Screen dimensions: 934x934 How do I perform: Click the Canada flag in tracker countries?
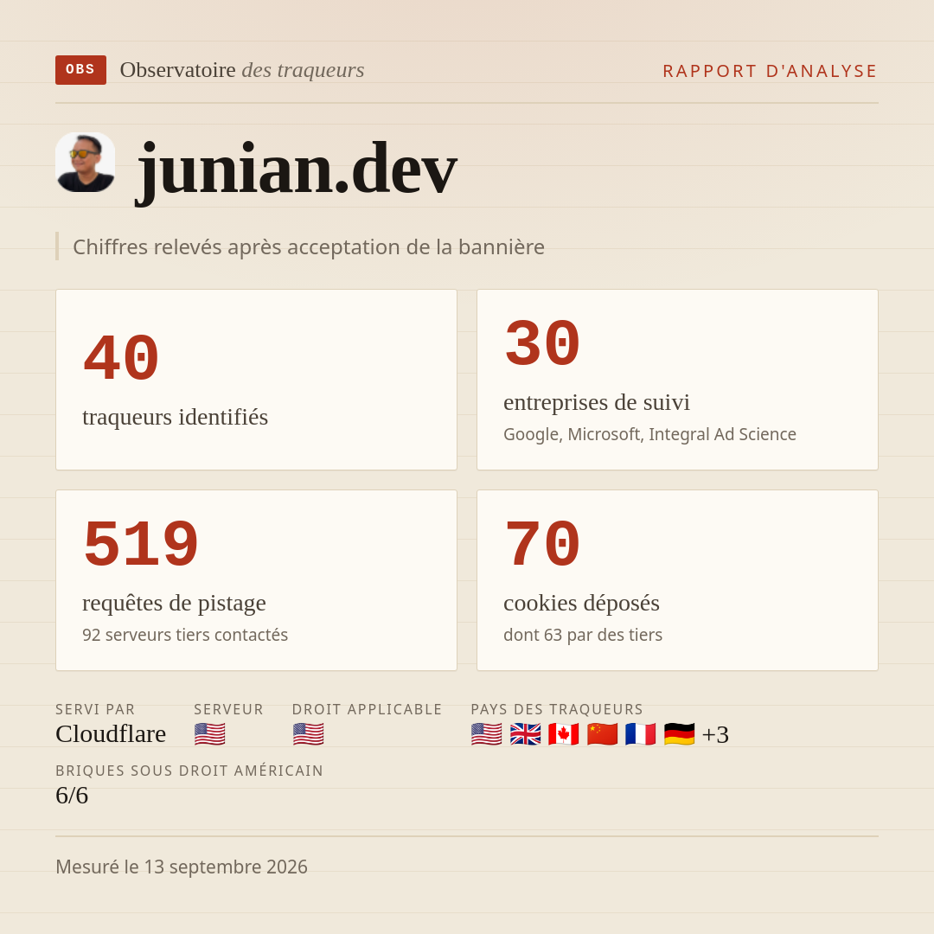point(564,734)
